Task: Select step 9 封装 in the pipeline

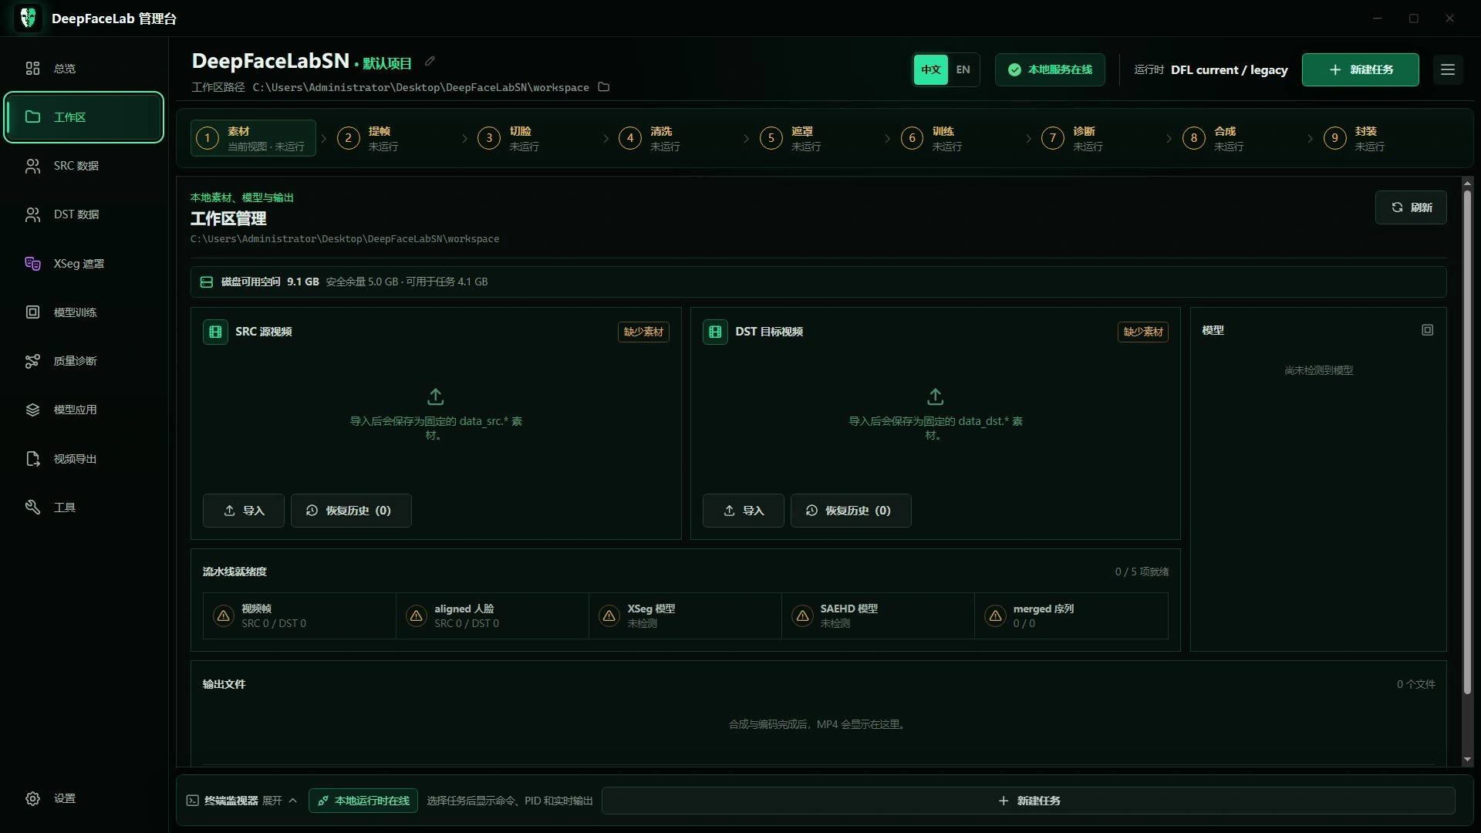Action: click(1382, 138)
